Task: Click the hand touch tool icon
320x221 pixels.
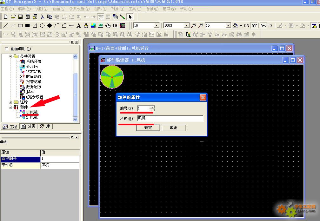Action: 108,26
